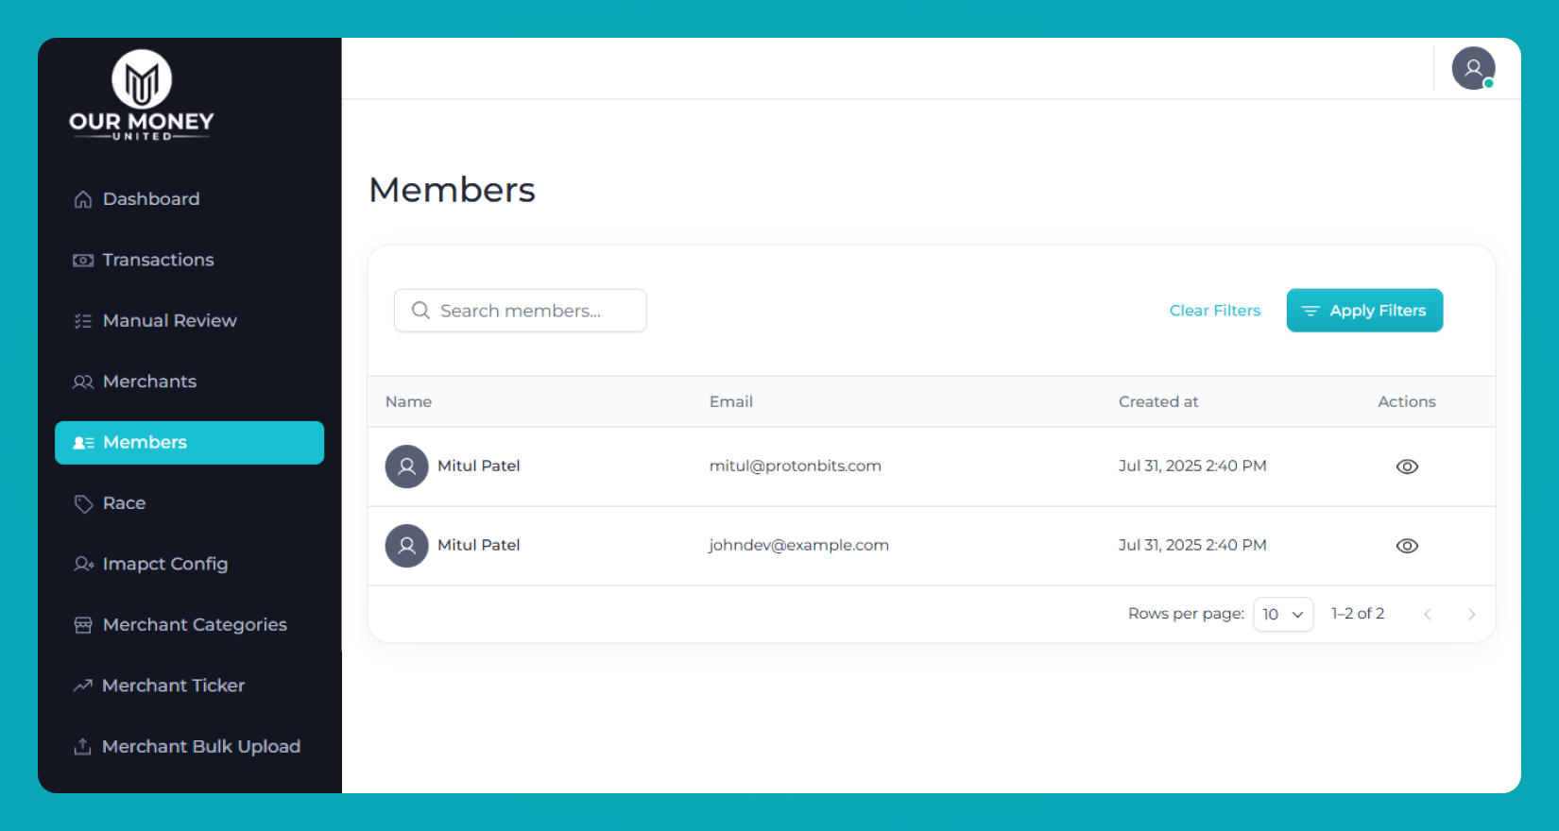Click the Race tag icon
This screenshot has height=831, width=1559.
(x=83, y=503)
